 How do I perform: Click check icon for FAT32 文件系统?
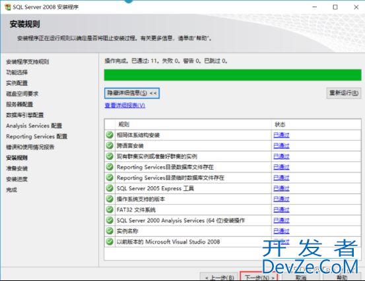110,209
